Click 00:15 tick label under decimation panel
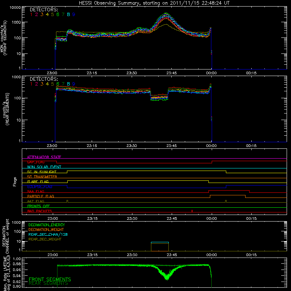291x291 pixels. 251,255
